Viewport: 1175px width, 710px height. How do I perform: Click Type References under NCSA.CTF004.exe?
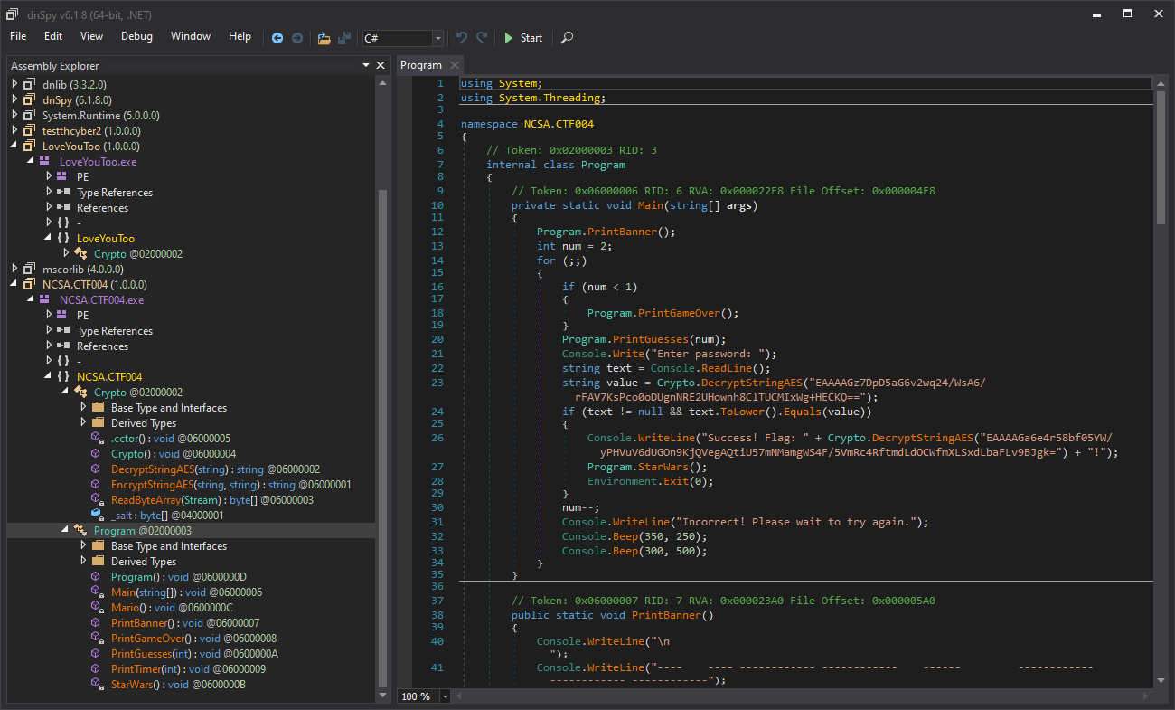[x=114, y=330]
